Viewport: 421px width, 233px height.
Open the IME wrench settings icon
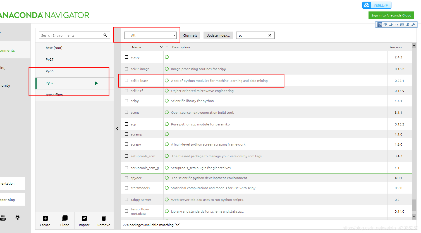(x=413, y=25)
